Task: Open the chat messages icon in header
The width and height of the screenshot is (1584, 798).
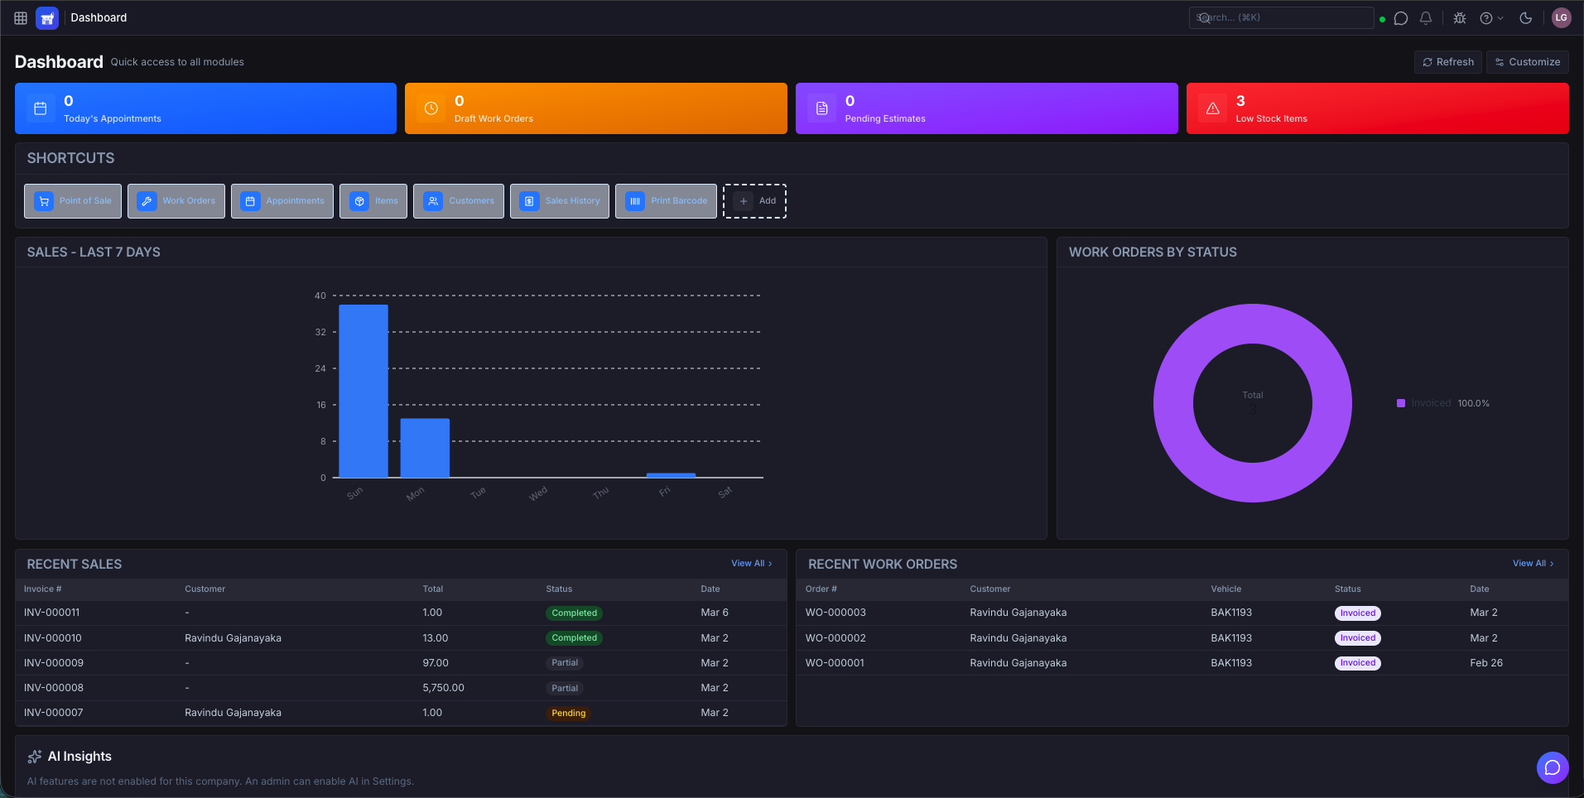Action: [x=1401, y=18]
